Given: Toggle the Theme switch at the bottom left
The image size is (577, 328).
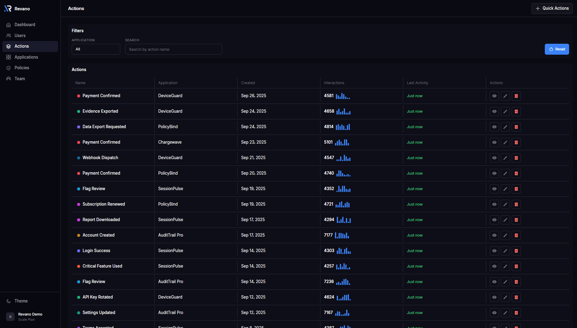Looking at the screenshot, I should [17, 301].
